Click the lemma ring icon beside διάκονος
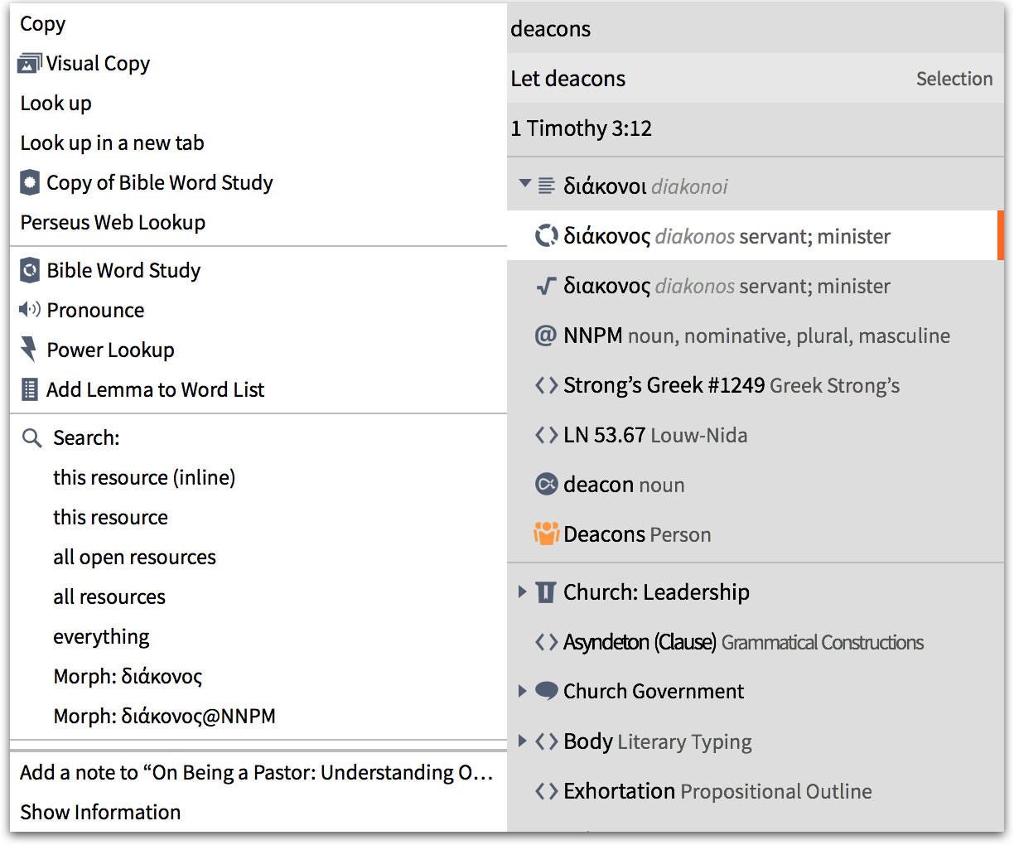Image resolution: width=1014 pixels, height=845 pixels. [546, 236]
